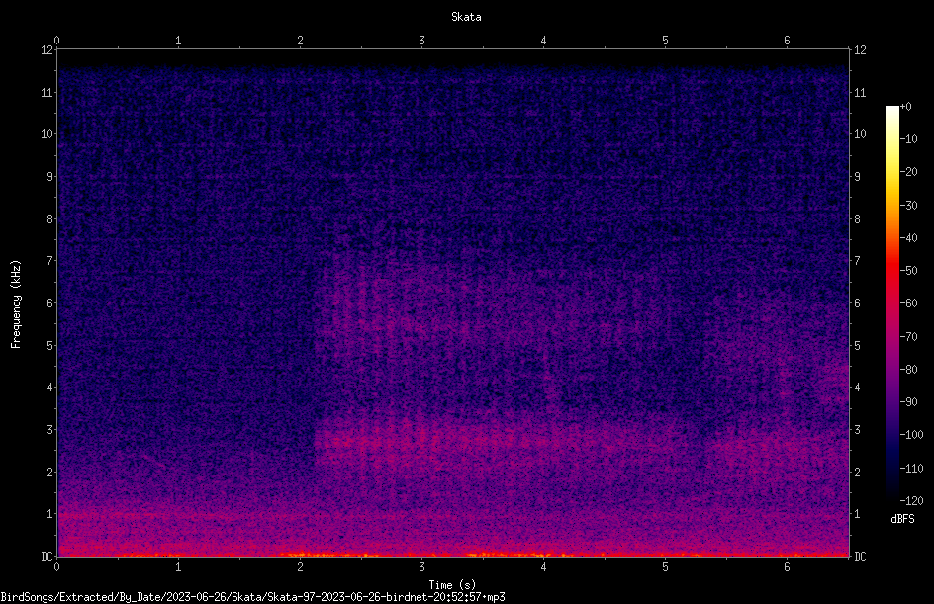Screen dimensions: 934x604
Task: Click the '6' tick label on the top time axis
Action: (787, 41)
